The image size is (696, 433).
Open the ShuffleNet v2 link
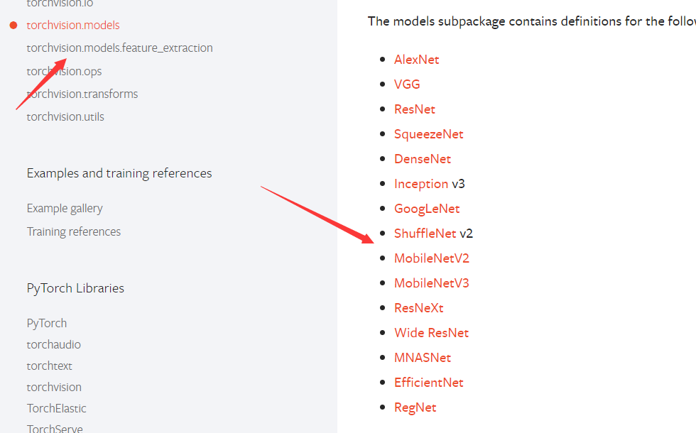tap(425, 233)
